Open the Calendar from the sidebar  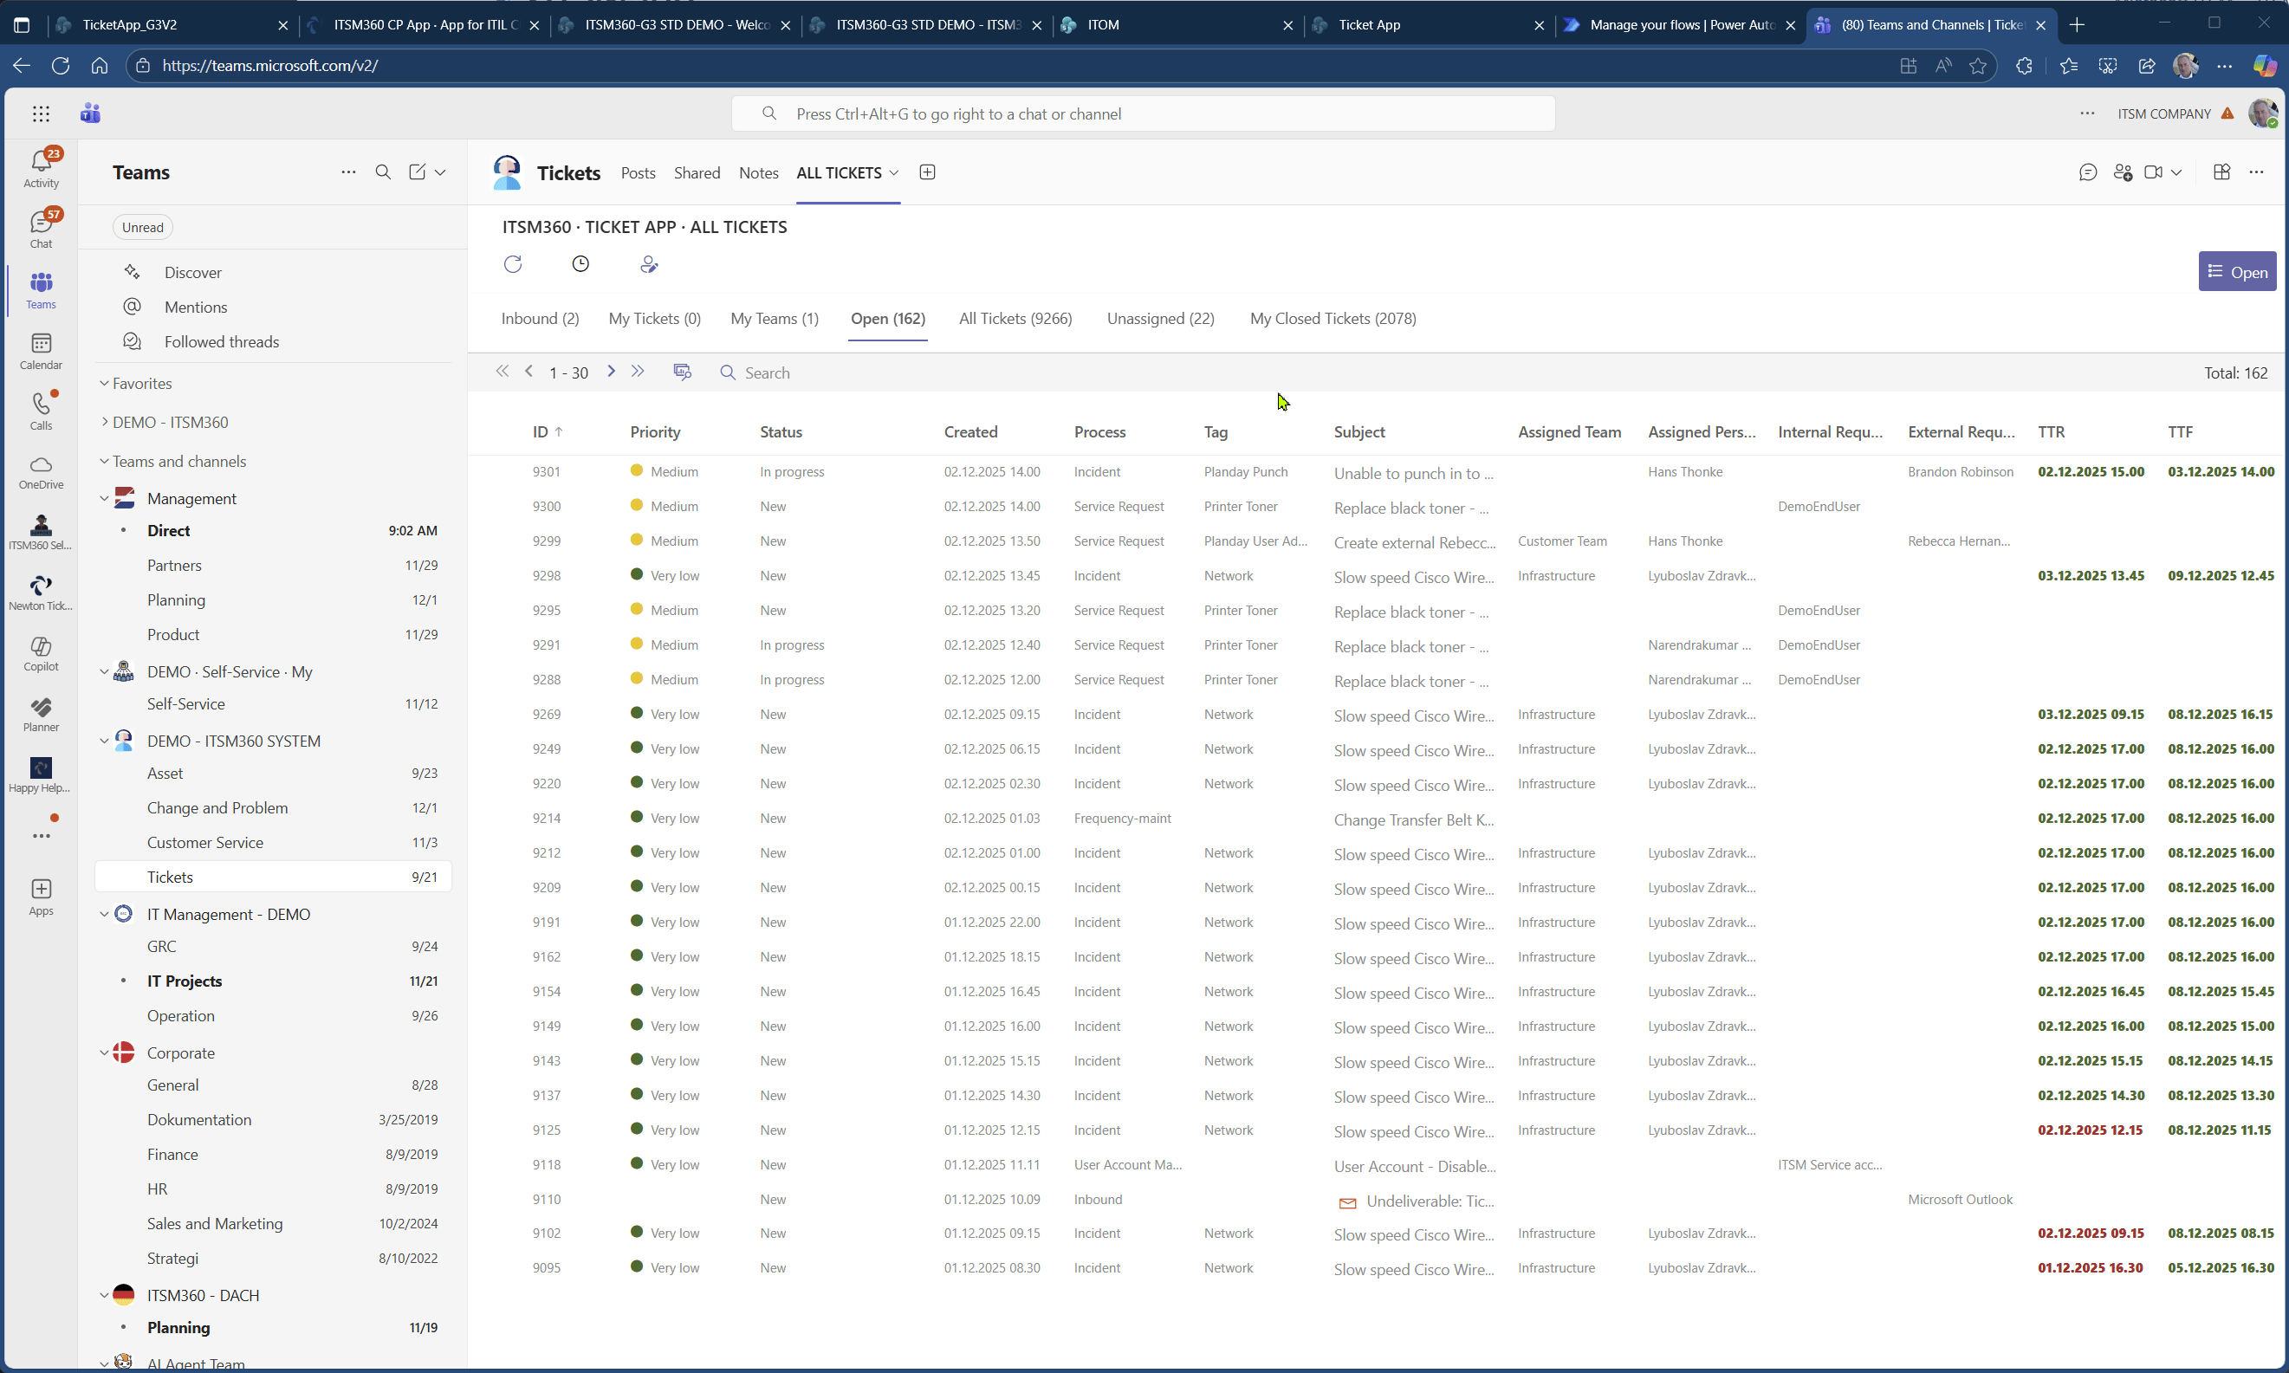click(x=41, y=349)
